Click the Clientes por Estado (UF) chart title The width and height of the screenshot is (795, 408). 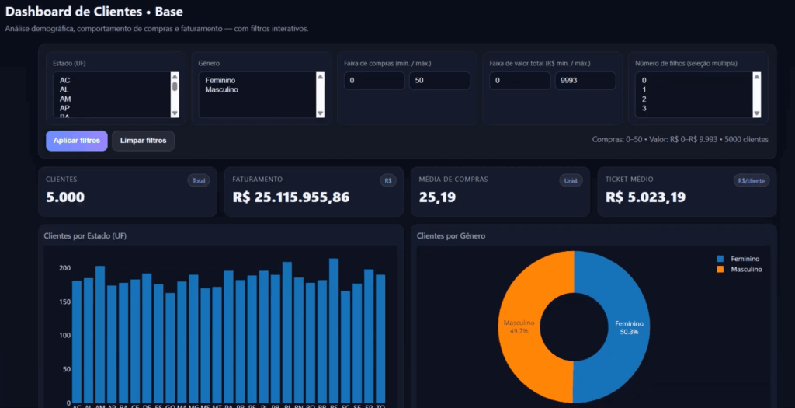click(85, 236)
